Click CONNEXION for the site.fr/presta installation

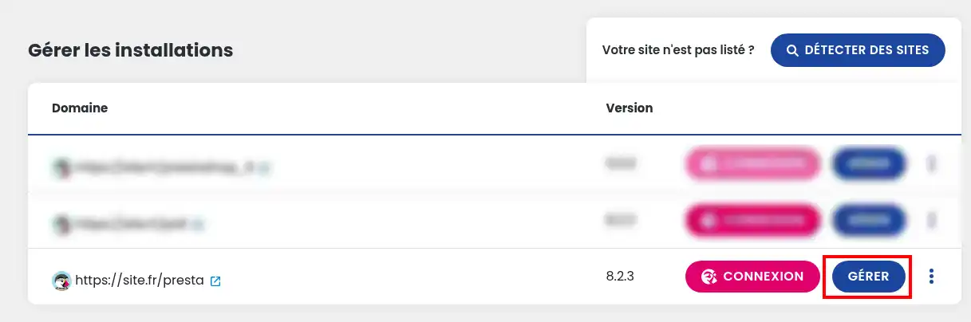pos(752,277)
